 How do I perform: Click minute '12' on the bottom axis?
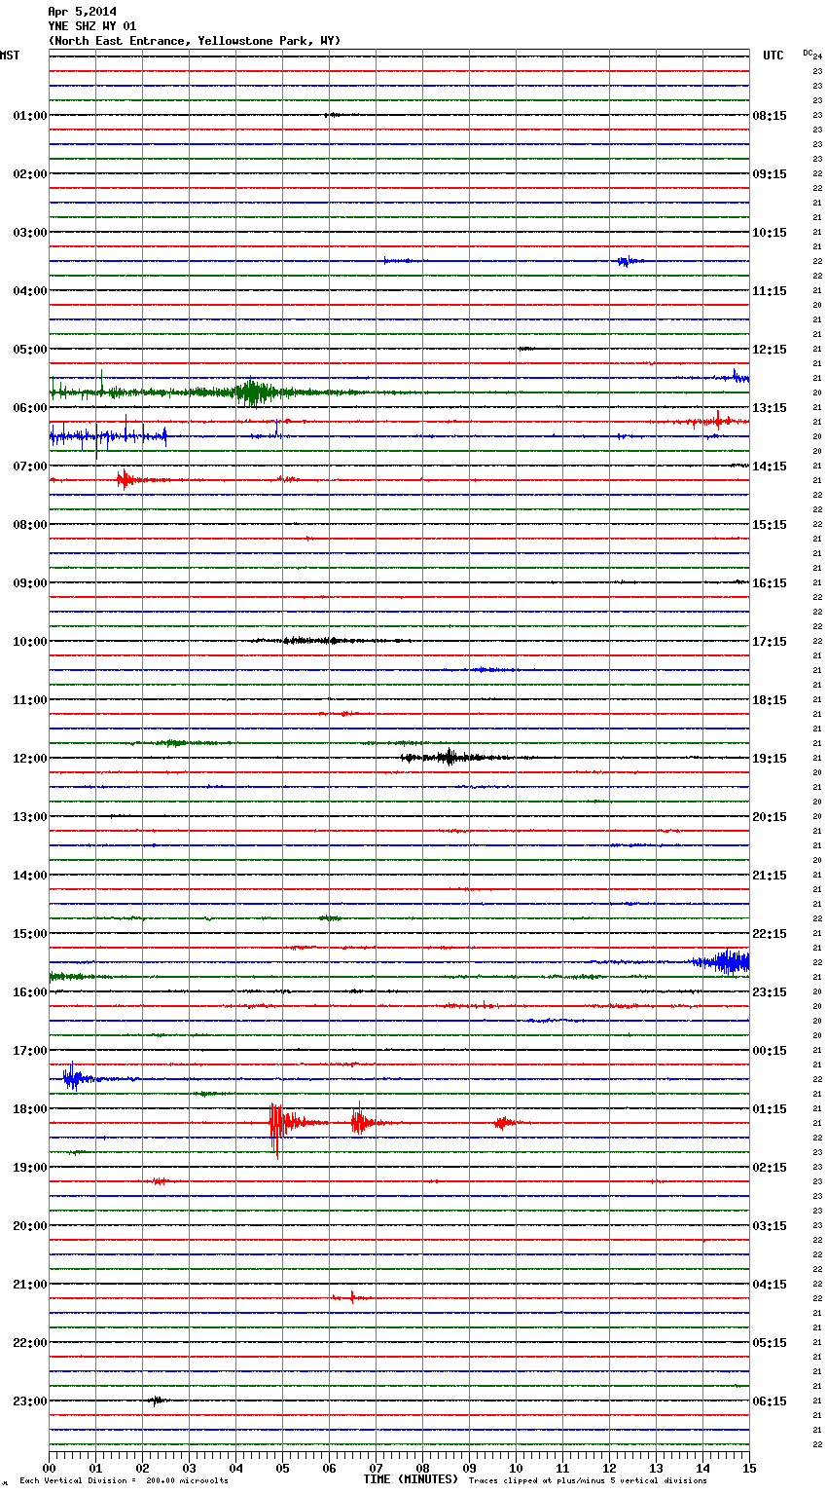tap(609, 1468)
